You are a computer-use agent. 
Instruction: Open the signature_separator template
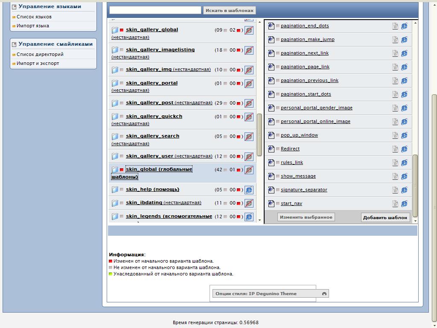pos(304,190)
